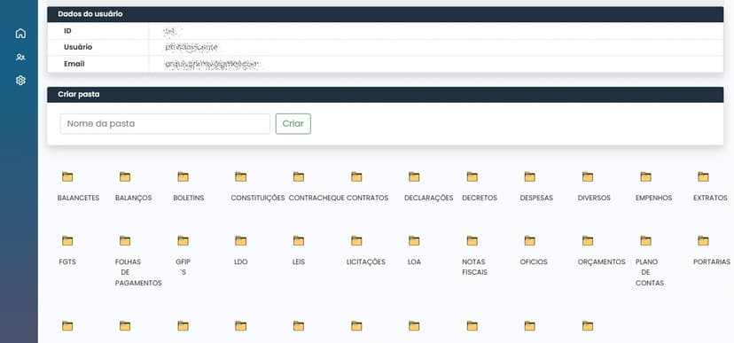734x343 pixels.
Task: Click the PLANO DE CONTAS label
Action: coord(650,272)
